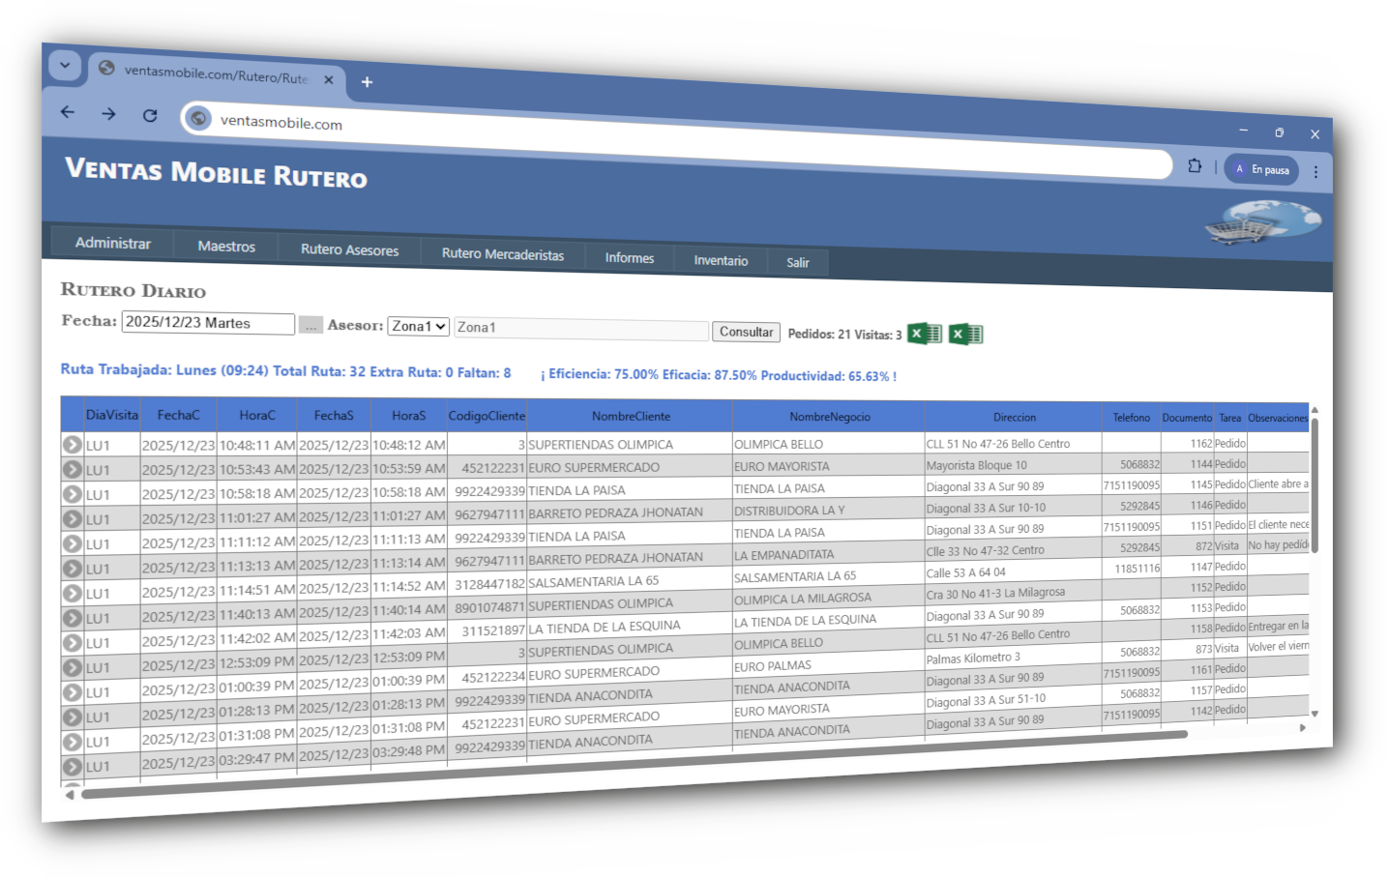Expand the row arrow for SUPERTIENDAS OLIMPICA 10:48:11
Viewport: 1388px width, 878px height.
72,445
